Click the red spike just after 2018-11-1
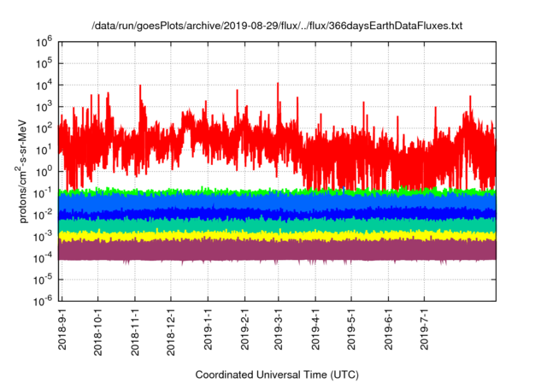Viewport: 547px width, 383px height. [x=140, y=104]
